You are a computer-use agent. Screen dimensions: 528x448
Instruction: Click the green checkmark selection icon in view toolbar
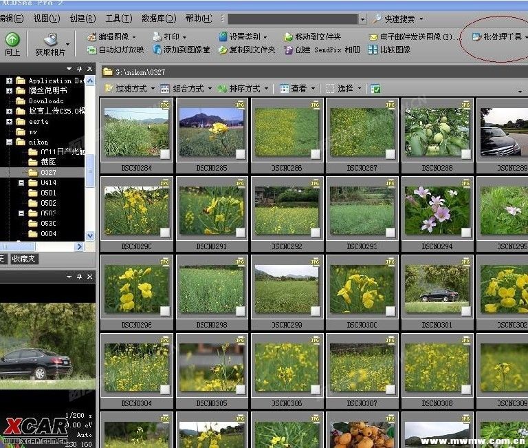[x=375, y=89]
